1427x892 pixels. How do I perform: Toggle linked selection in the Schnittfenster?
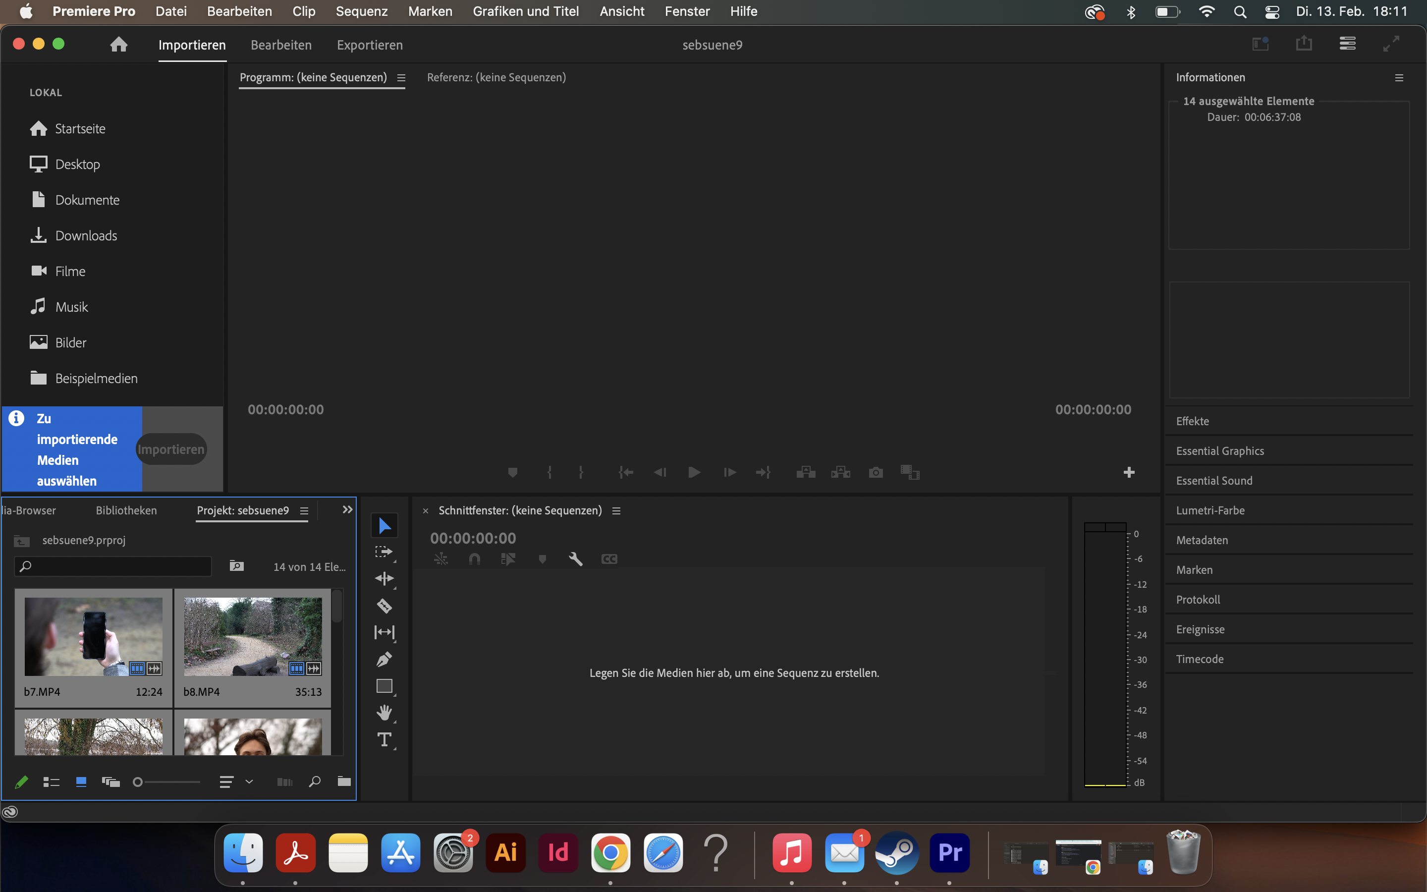click(x=440, y=558)
